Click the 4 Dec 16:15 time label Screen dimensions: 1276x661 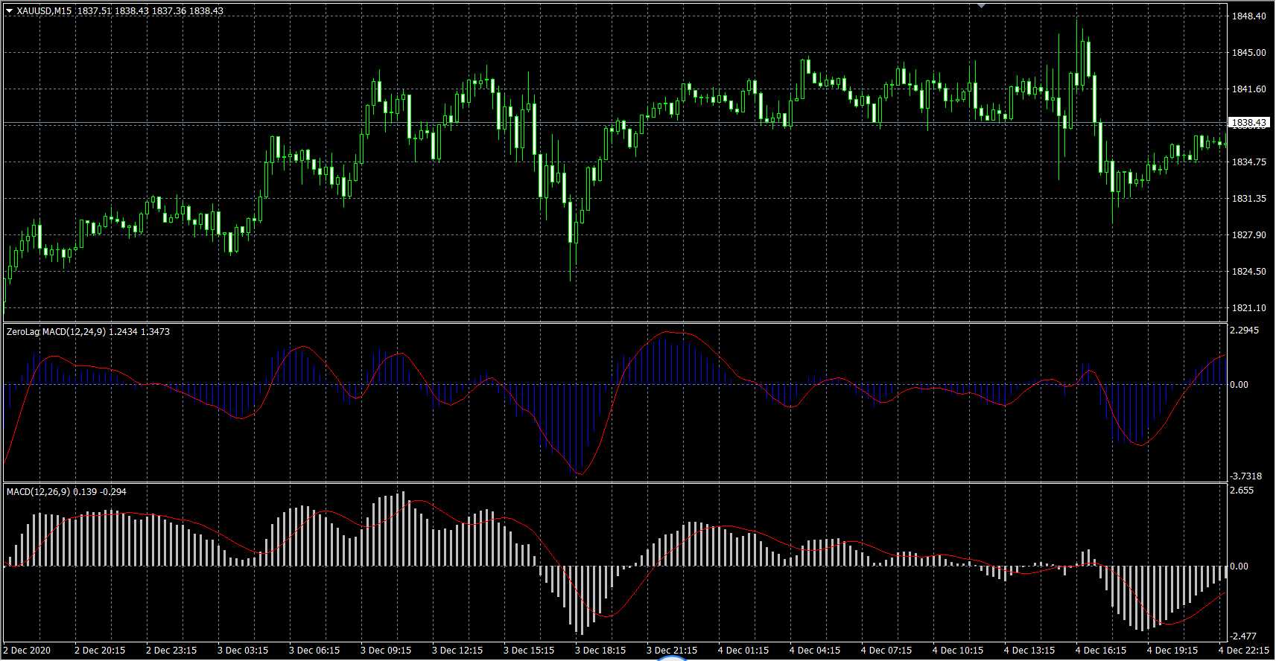click(1101, 651)
